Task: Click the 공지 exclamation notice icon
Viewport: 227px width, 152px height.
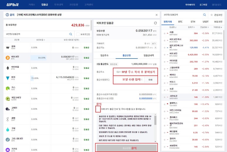Action: [x=7, y=15]
